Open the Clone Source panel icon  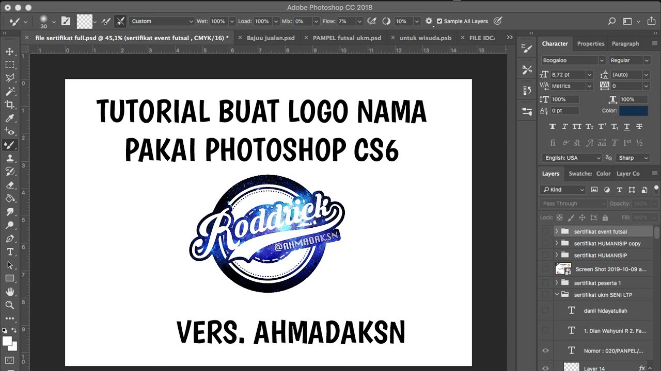[527, 70]
